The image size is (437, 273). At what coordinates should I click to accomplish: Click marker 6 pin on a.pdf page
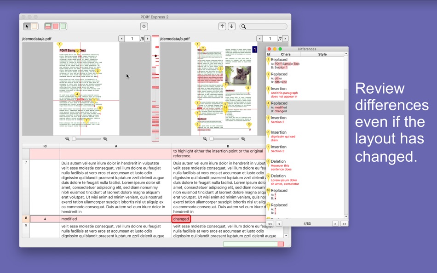pyautogui.click(x=100, y=108)
